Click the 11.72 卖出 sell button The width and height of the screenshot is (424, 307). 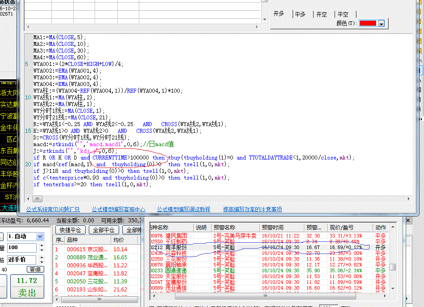coord(27,287)
